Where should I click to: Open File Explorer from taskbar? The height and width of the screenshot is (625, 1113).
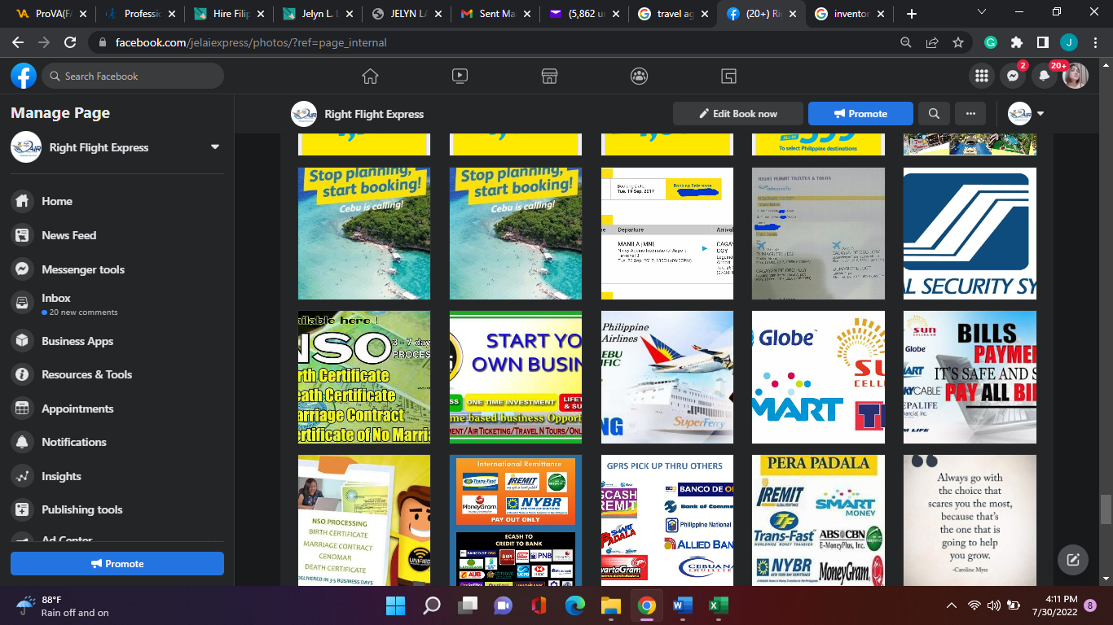(x=610, y=605)
